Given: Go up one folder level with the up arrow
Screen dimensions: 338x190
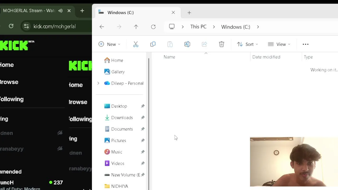Looking at the screenshot, I should pos(136,27).
